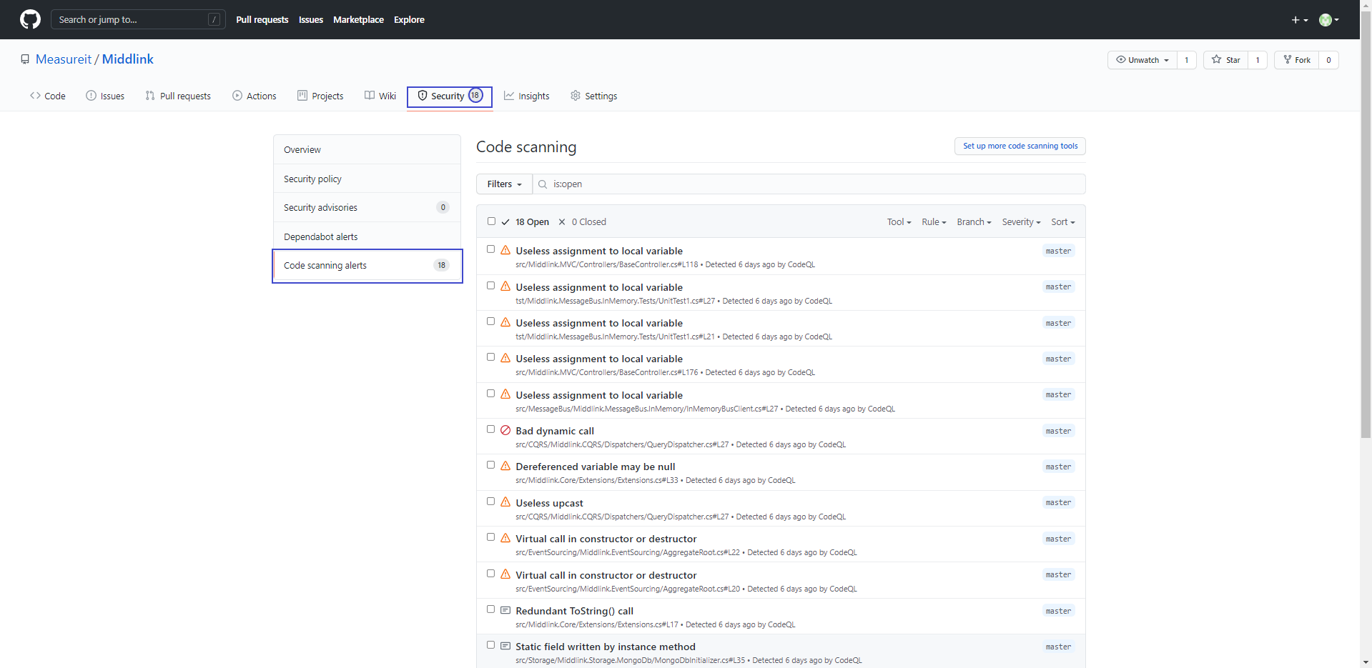Screen dimensions: 1372x668
Task: Click the Search or jump to field
Action: pos(138,19)
